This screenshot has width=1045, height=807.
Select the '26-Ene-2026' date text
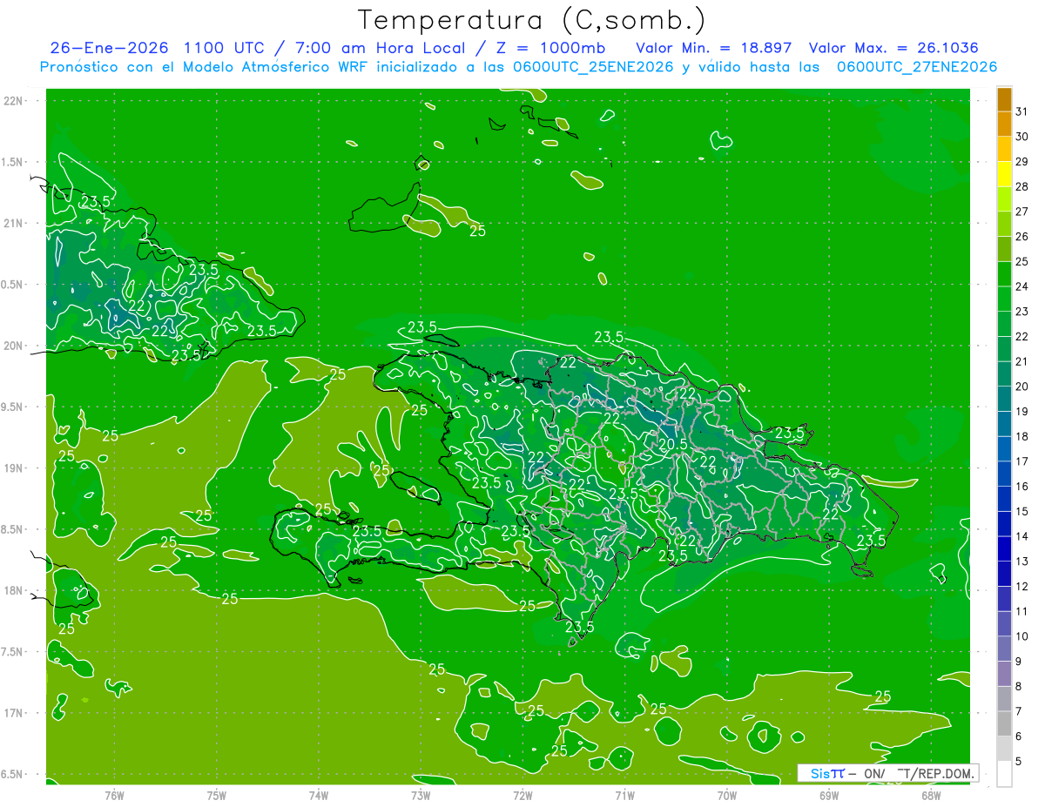click(x=109, y=47)
